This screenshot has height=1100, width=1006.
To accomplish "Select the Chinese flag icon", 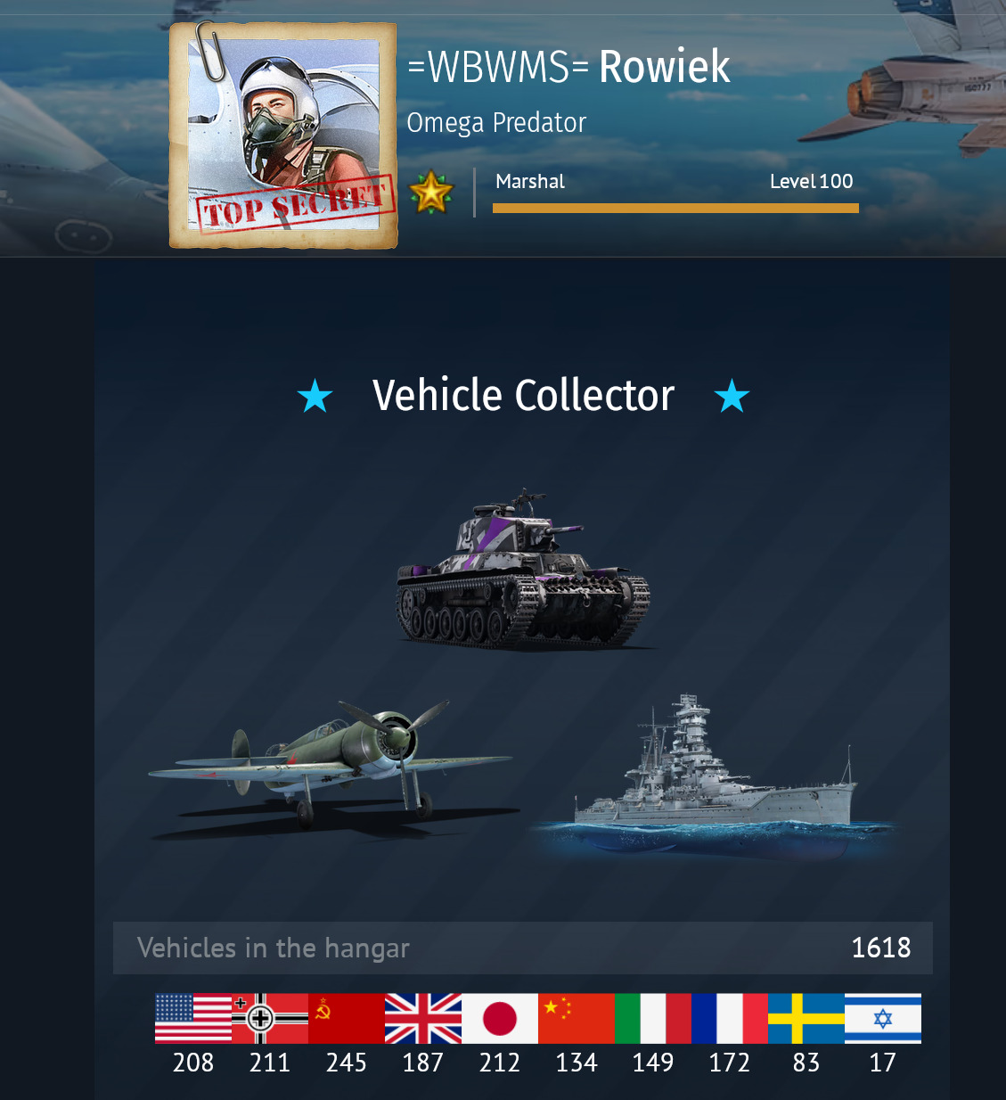I will coord(577,1018).
